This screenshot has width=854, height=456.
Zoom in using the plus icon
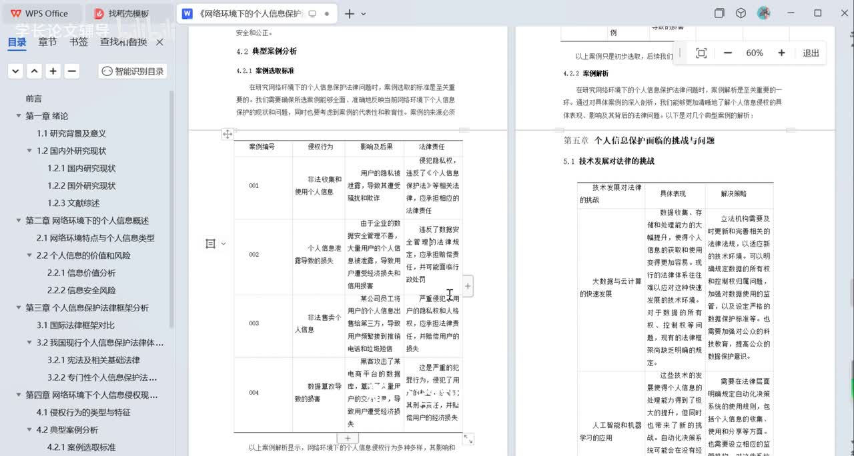[781, 53]
